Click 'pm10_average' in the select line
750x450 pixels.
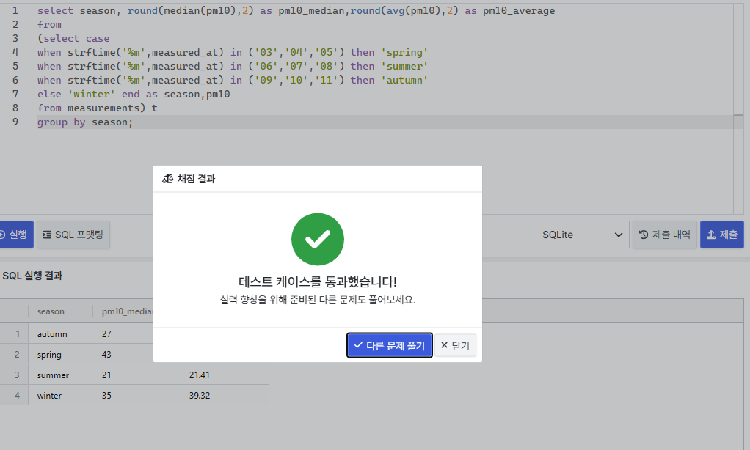[x=519, y=10]
